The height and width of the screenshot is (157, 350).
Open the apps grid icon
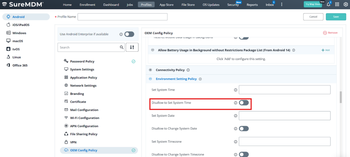(x=337, y=5)
